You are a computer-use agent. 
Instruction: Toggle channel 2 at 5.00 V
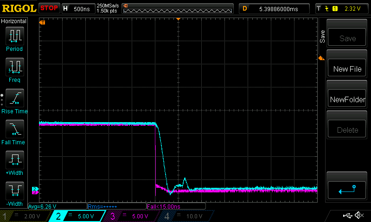click(78, 216)
